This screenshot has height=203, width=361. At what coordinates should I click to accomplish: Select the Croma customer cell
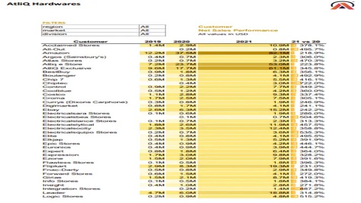tap(53, 98)
